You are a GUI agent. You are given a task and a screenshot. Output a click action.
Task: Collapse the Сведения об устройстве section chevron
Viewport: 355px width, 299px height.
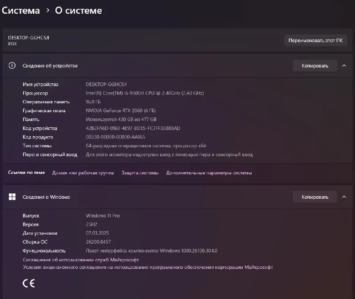pos(344,66)
